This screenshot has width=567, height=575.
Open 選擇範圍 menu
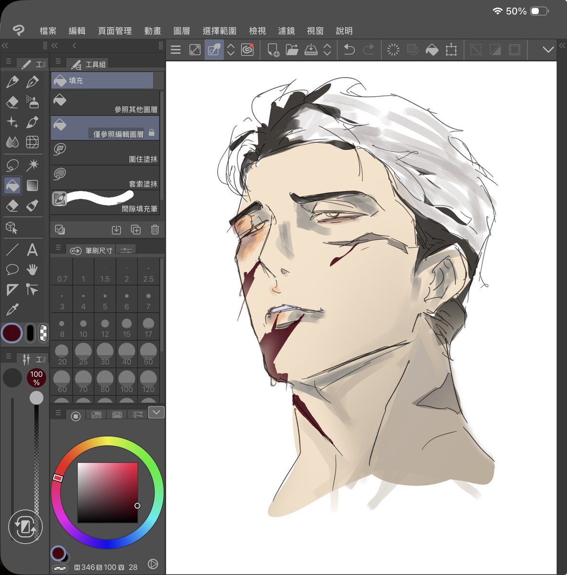pyautogui.click(x=219, y=31)
